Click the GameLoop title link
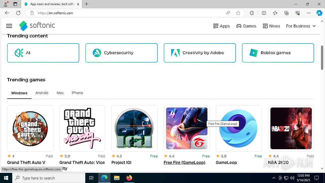Image resolution: width=325 pixels, height=183 pixels. click(x=226, y=163)
